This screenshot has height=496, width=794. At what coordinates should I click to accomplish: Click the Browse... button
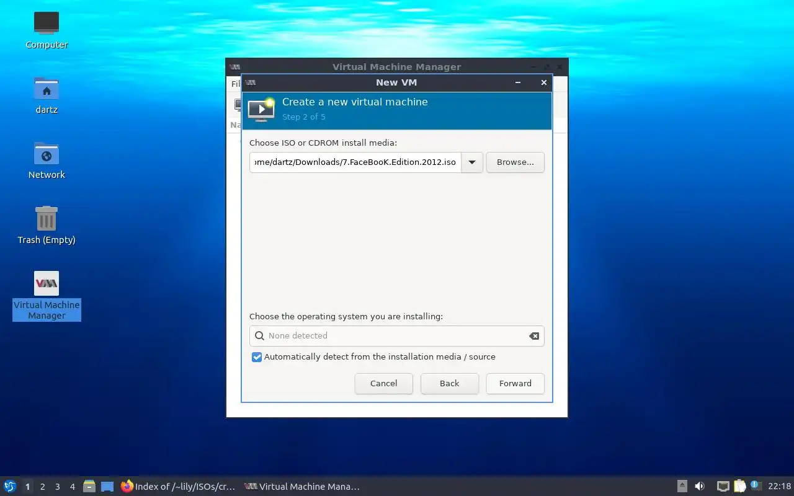515,162
